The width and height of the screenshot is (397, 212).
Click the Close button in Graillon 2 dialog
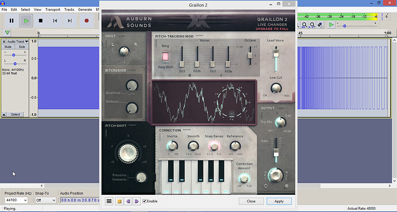point(251,201)
